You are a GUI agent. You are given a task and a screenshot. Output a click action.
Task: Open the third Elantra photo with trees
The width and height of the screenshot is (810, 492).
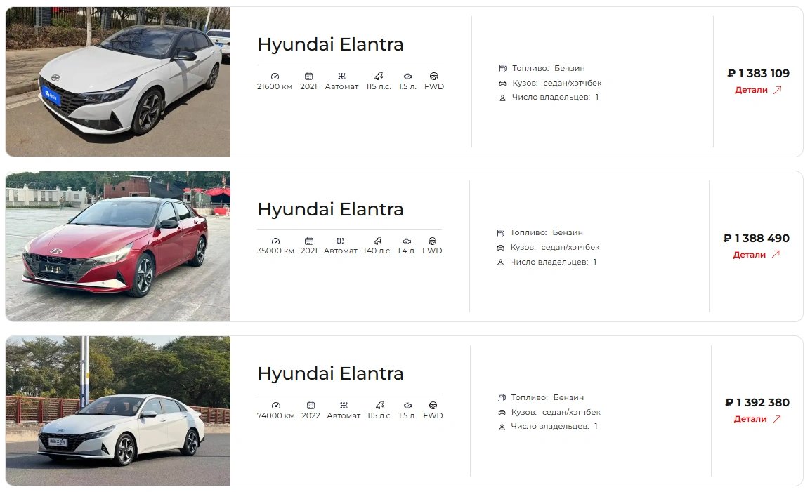coord(118,411)
